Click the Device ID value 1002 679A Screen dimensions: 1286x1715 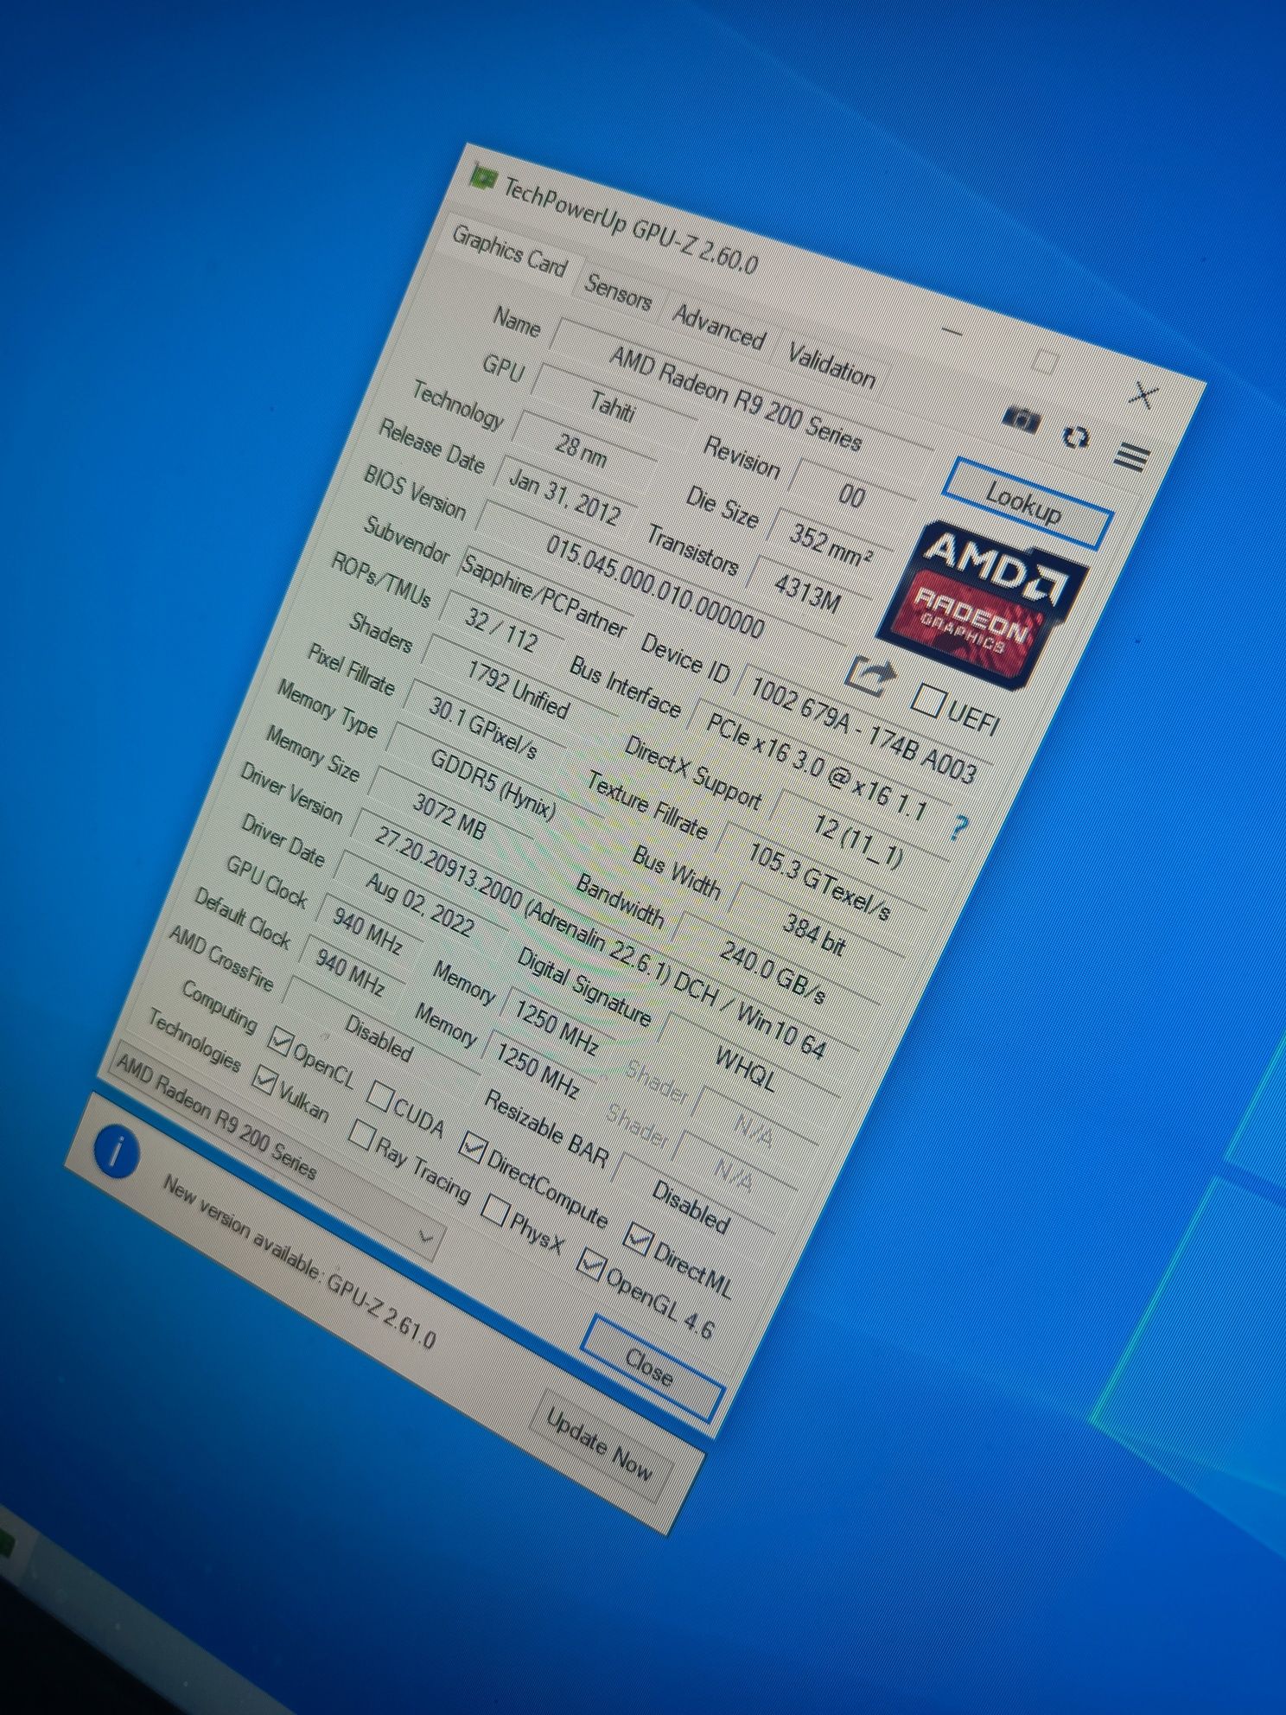[863, 729]
